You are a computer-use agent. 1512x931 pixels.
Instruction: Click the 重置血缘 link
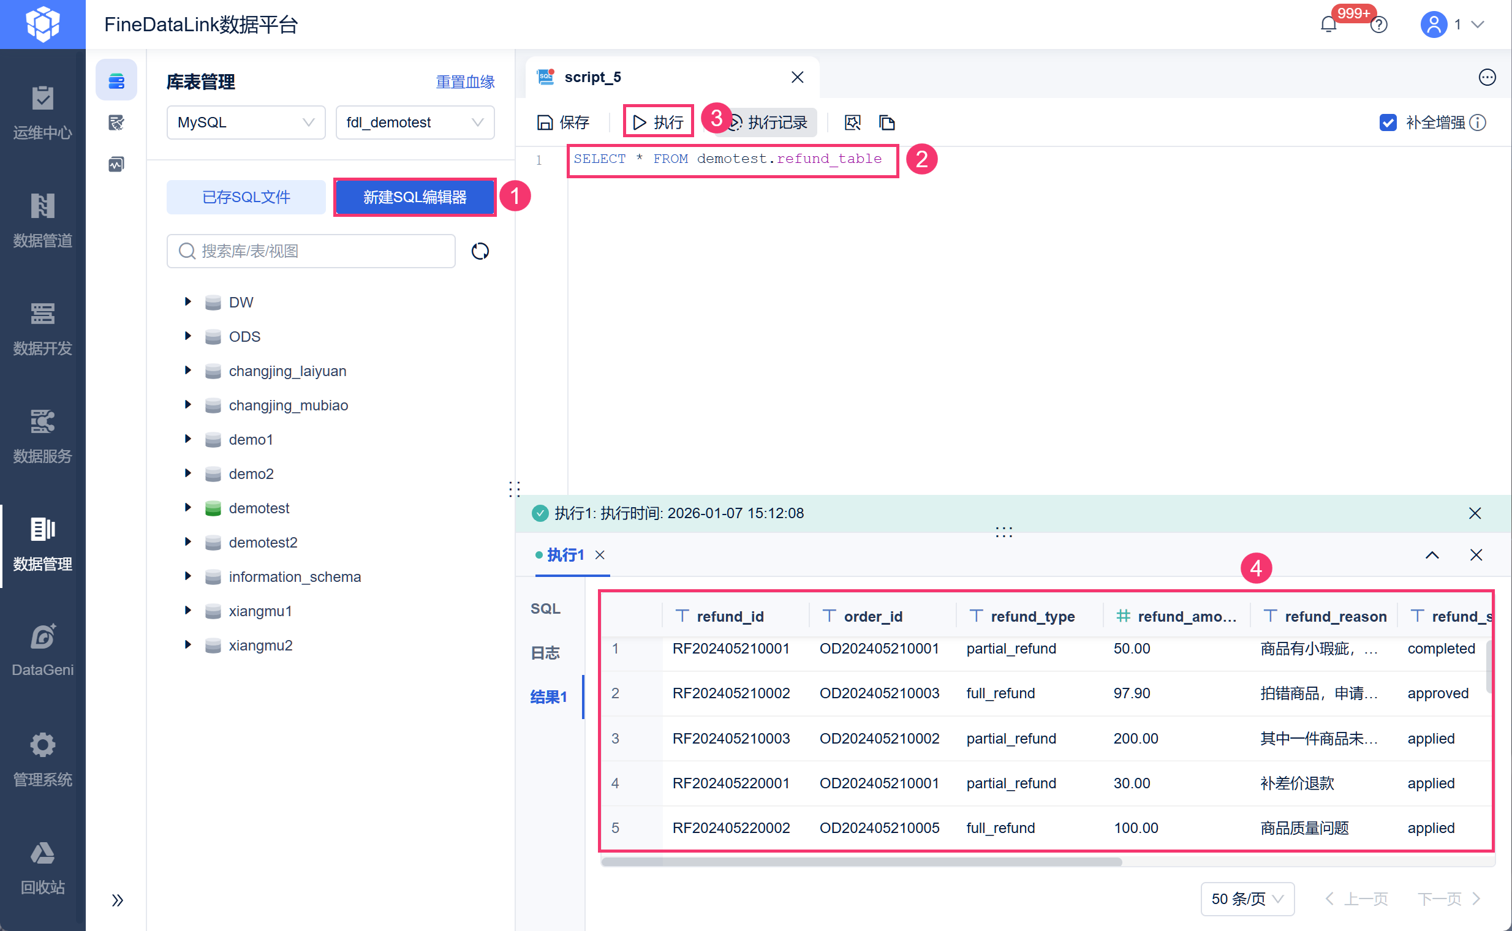[x=465, y=82]
